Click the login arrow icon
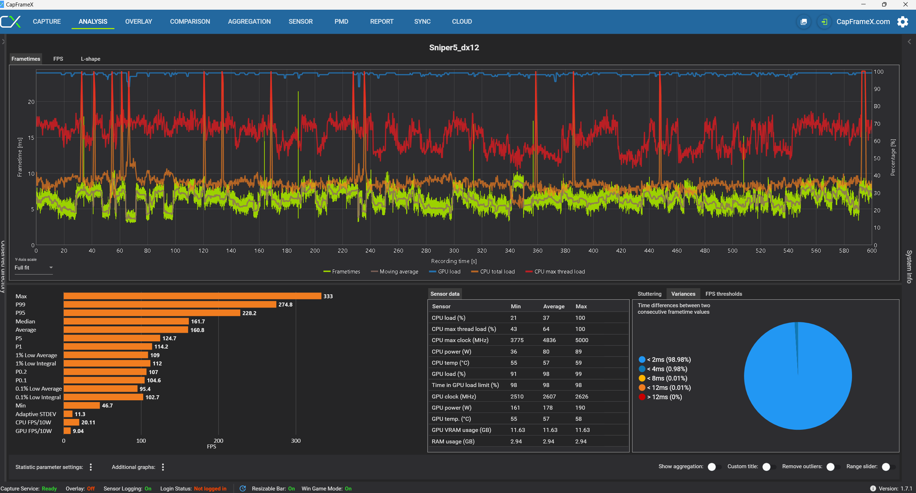This screenshot has height=493, width=916. [x=824, y=22]
